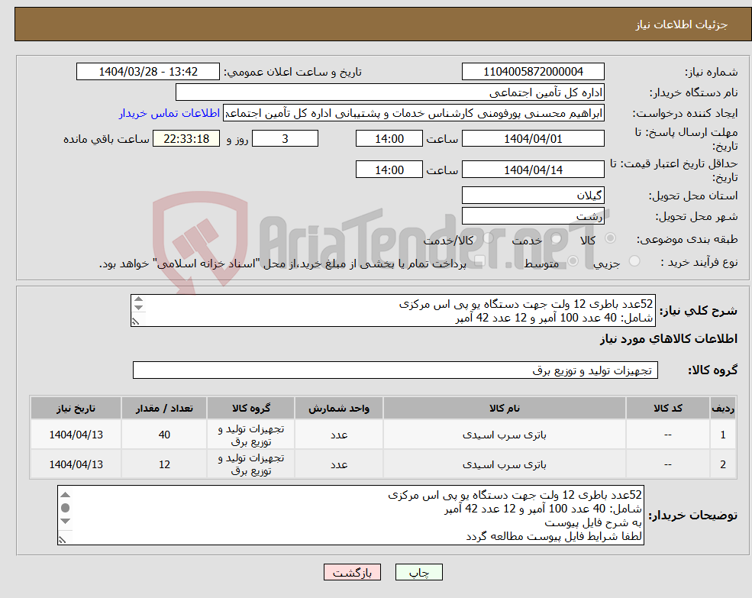The height and width of the screenshot is (598, 752).
Task: Click the چاپ (print) button
Action: (x=418, y=572)
